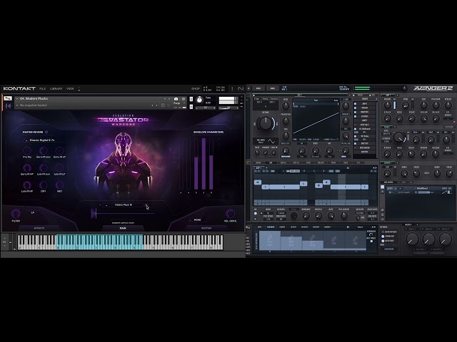The width and height of the screenshot is (457, 342).
Task: Click the SHOP button in Kontakt header
Action: (195, 88)
